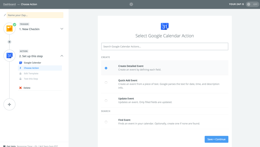Click the lock icon next to Test this Step

pos(20,79)
